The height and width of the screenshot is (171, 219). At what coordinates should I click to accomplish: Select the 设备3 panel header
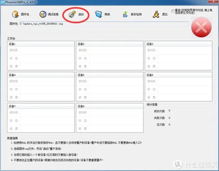coord(178,44)
